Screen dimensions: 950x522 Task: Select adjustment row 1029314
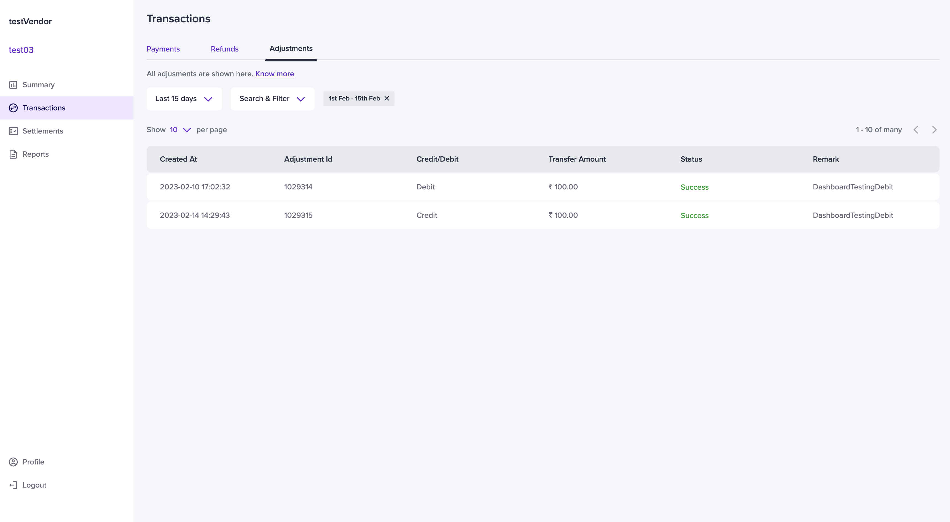click(298, 187)
